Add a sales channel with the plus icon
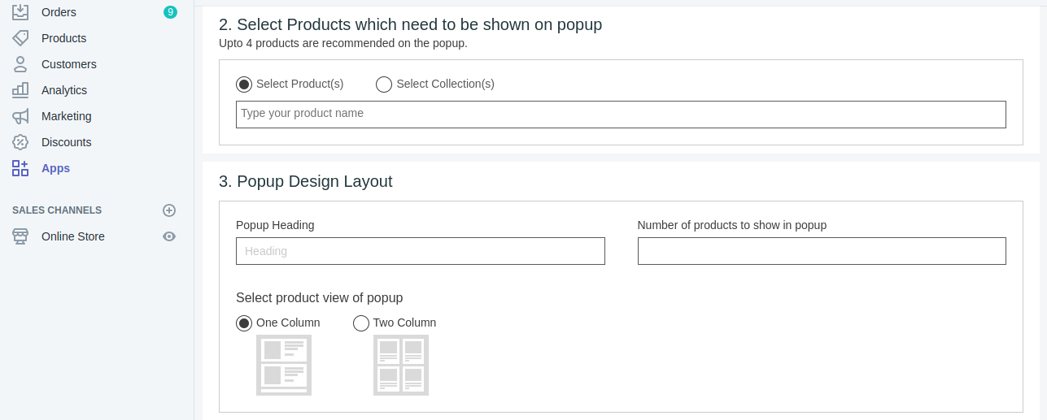 point(169,210)
